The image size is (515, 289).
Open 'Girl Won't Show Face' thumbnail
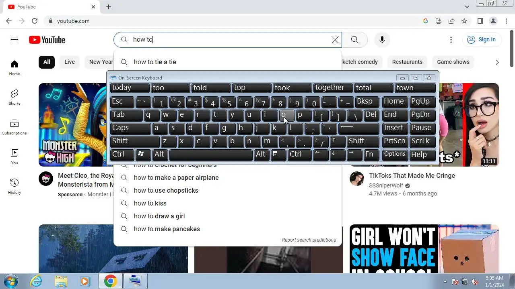click(424, 249)
